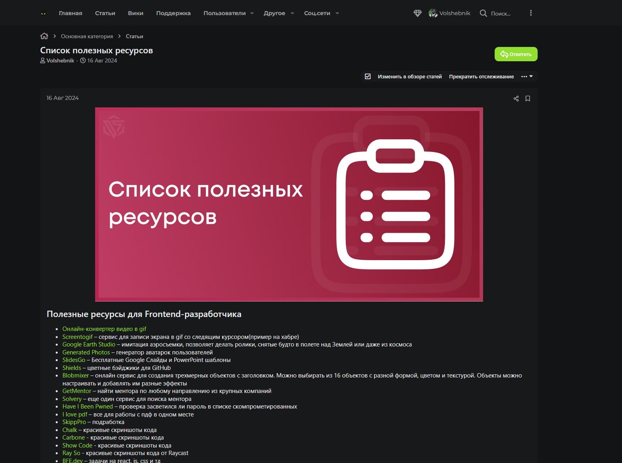Toggle the checkbox beside Изменить в обзоре статей
Screen dimensions: 622x463
click(368, 76)
